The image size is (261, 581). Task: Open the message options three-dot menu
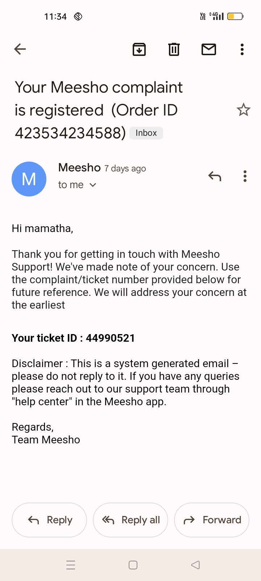tap(245, 176)
